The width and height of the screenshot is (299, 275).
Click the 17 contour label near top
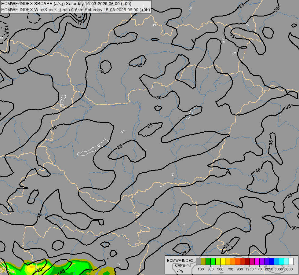pyautogui.click(x=80, y=23)
